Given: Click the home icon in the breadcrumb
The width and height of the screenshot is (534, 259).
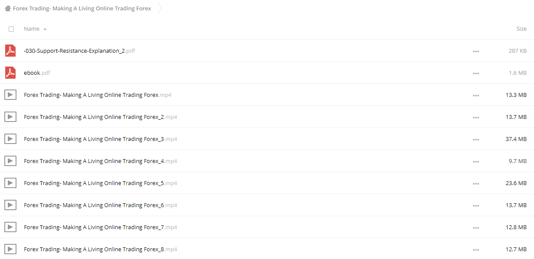Looking at the screenshot, I should click(x=8, y=8).
